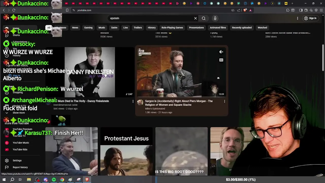Click the YouTube search magnifier button
The width and height of the screenshot is (325, 183).
click(x=204, y=18)
